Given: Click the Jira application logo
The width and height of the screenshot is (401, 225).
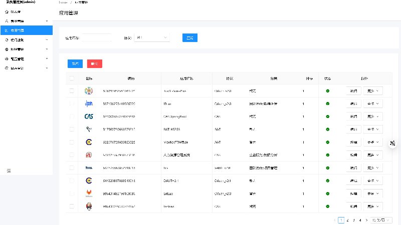Looking at the screenshot, I should [x=89, y=168].
